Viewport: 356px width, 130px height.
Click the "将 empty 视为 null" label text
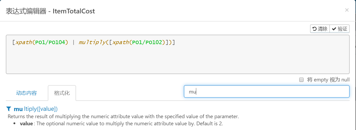(x=328, y=80)
